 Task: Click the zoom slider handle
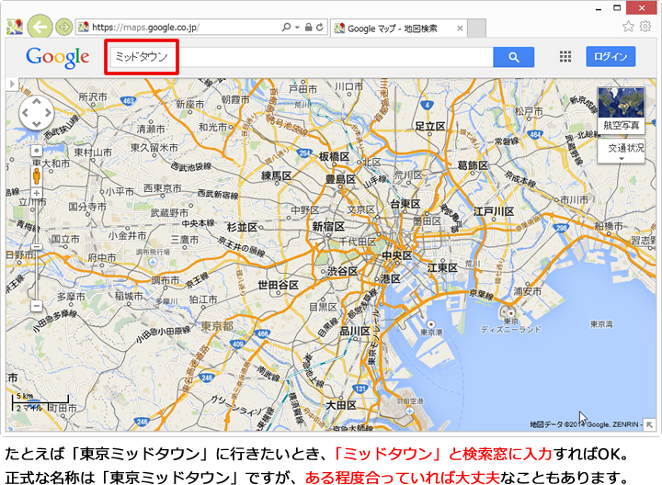tap(37, 247)
